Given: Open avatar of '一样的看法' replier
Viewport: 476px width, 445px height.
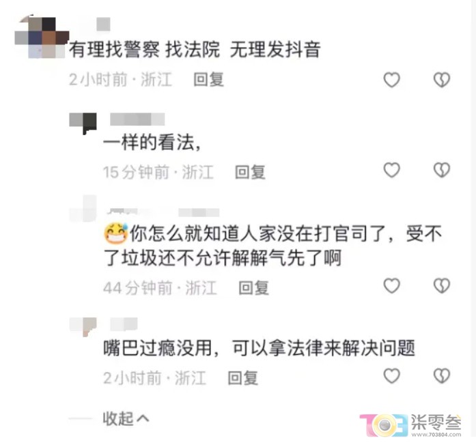Looking at the screenshot, I should [83, 123].
